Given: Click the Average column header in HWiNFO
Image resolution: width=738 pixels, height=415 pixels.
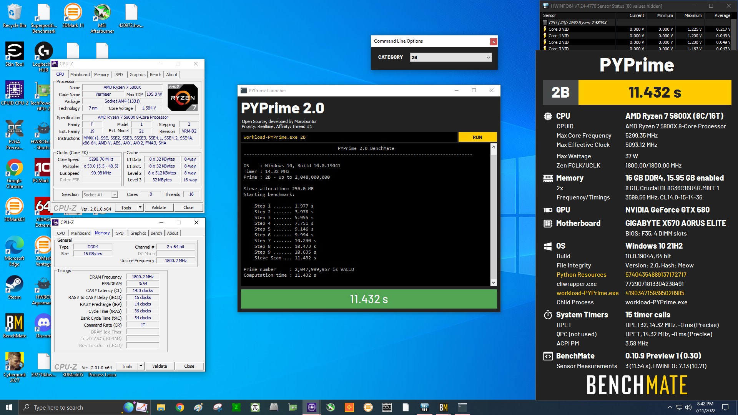Looking at the screenshot, I should 722,15.
